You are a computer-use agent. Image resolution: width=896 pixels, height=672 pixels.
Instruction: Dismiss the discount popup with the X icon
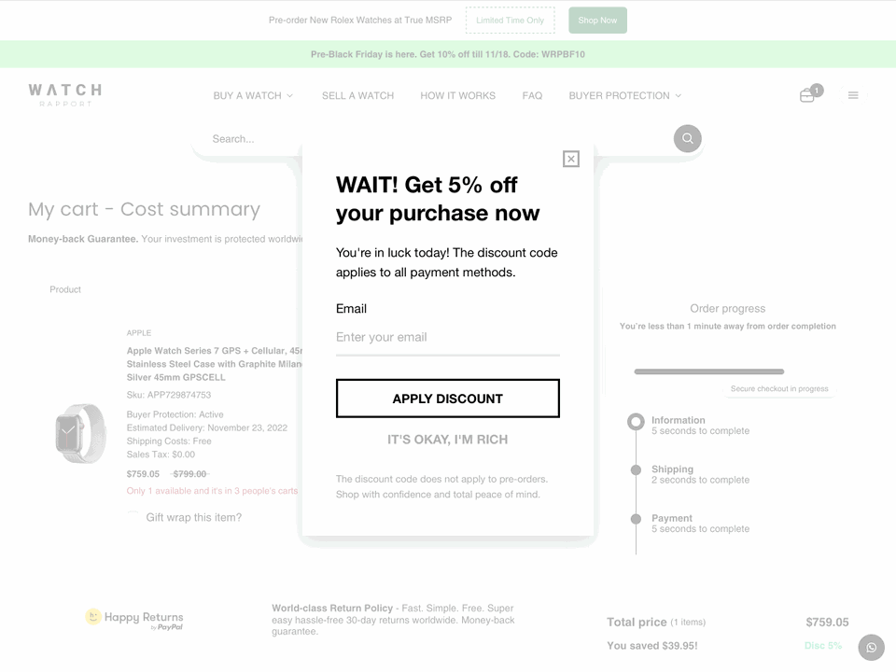(x=570, y=159)
